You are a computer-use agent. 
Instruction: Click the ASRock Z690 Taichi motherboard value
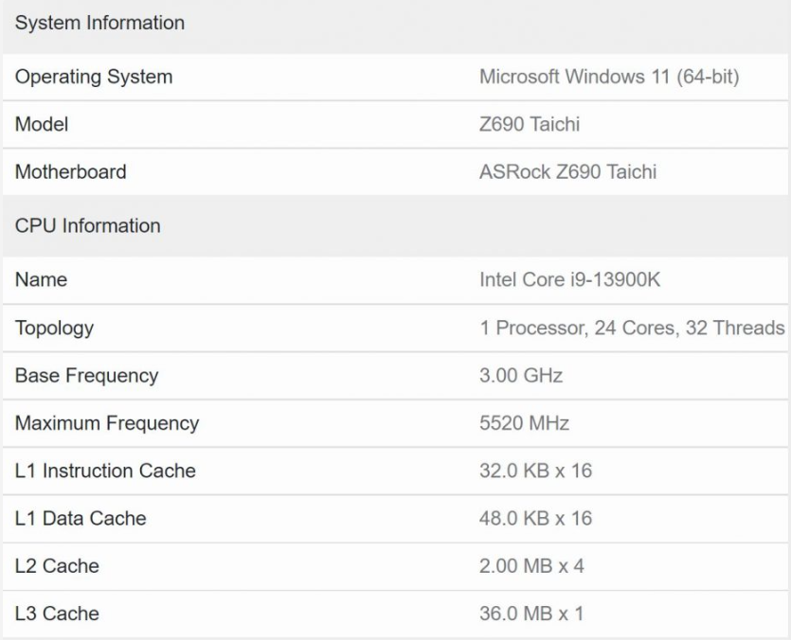click(x=568, y=172)
